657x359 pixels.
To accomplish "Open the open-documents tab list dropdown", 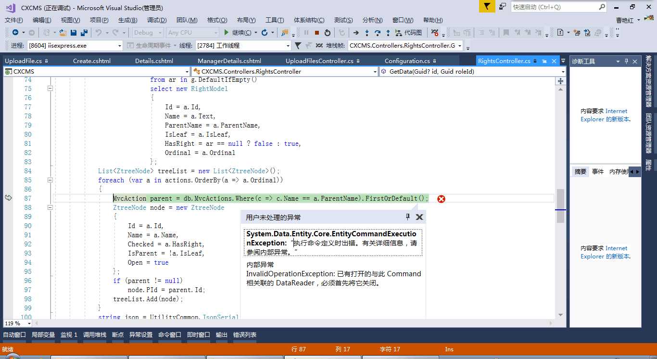I will pos(563,61).
